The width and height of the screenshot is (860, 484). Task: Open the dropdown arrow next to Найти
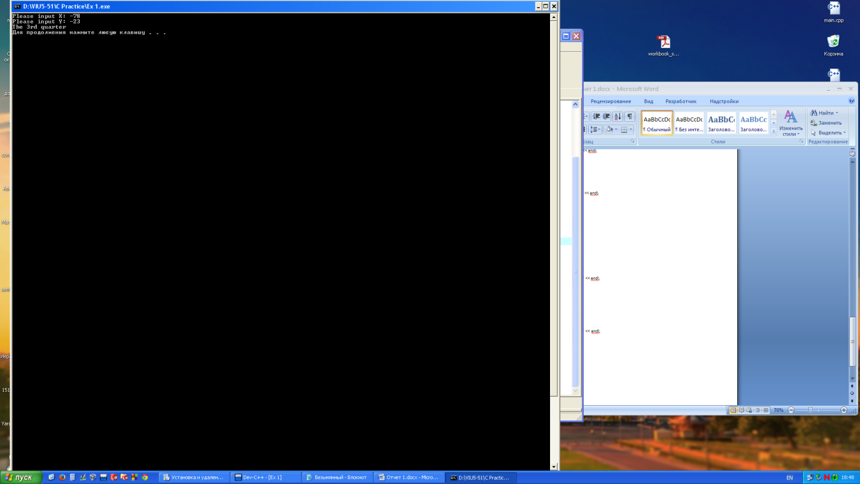837,113
